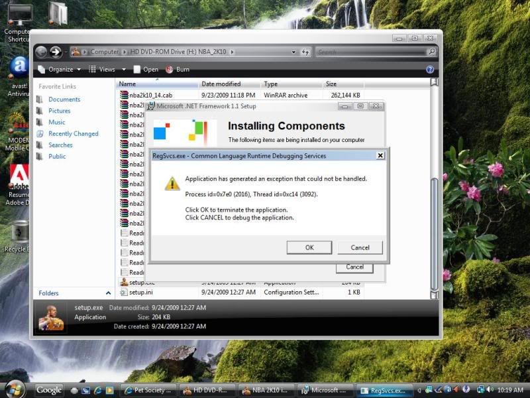Click the volume icon in system tray
This screenshot has width=530, height=398.
click(490, 390)
